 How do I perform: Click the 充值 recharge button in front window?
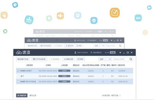coord(113,52)
